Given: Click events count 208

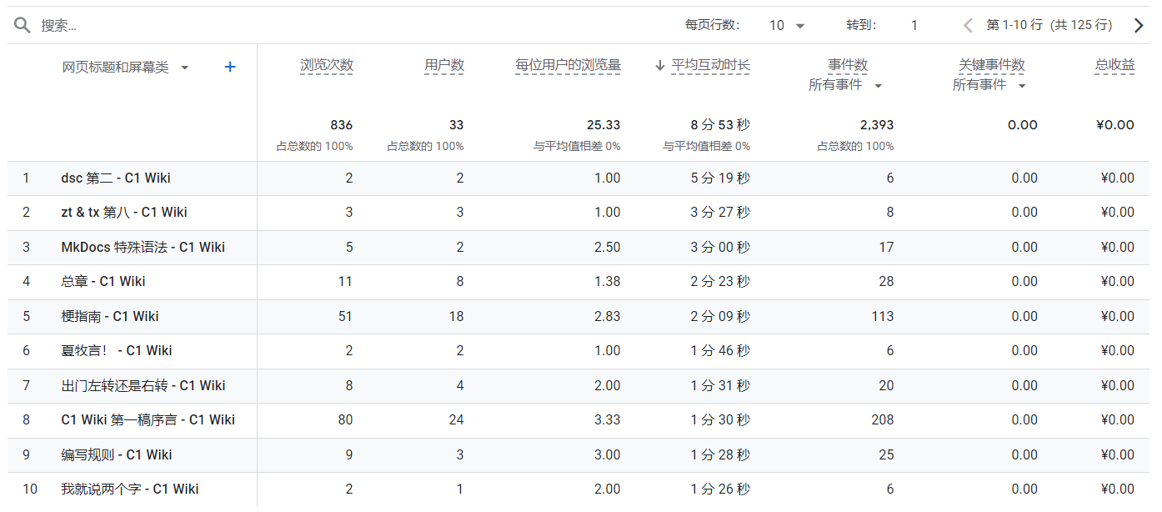Looking at the screenshot, I should [883, 419].
